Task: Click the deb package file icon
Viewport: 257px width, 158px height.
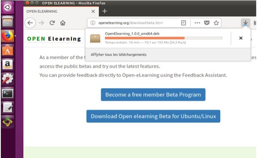Action: [95, 38]
